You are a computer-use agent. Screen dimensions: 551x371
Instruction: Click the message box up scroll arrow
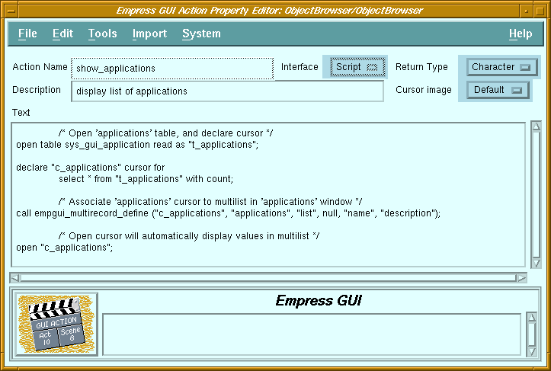(532, 317)
